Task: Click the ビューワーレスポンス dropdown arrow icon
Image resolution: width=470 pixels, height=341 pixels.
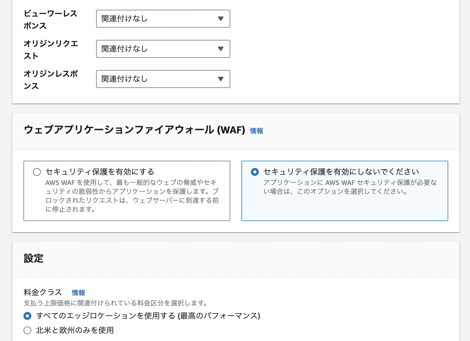Action: (220, 19)
